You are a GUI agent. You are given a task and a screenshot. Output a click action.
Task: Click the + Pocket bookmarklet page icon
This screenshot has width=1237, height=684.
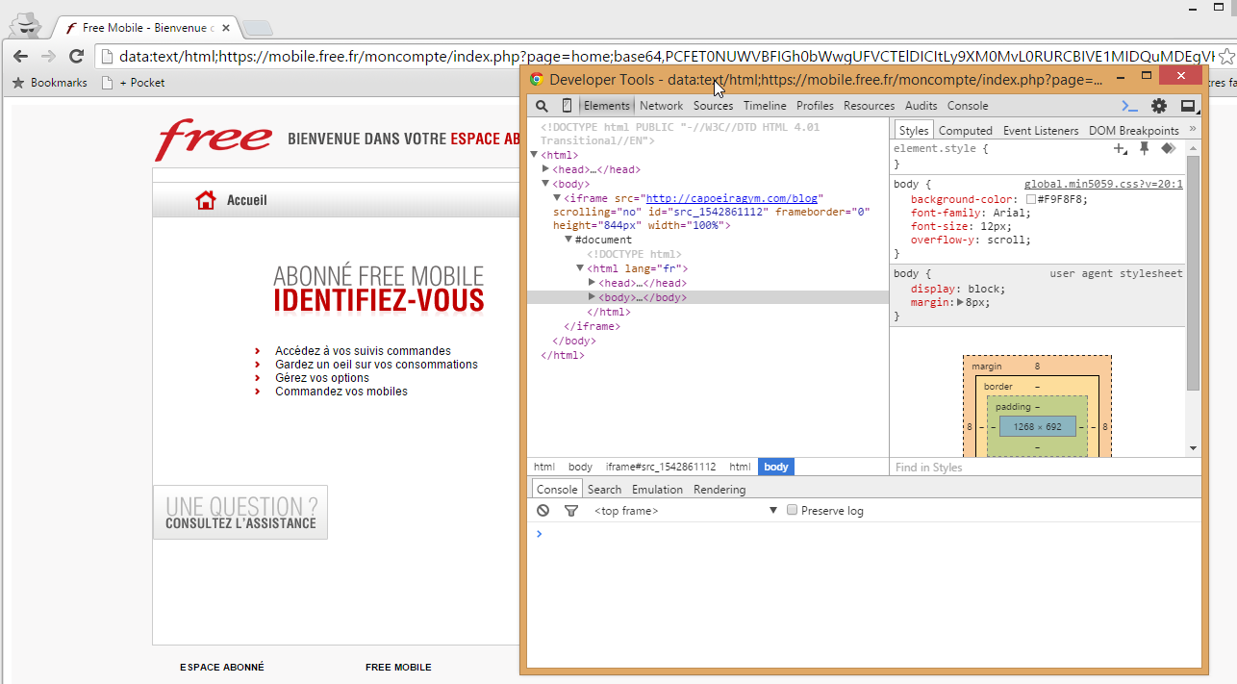[x=108, y=83]
